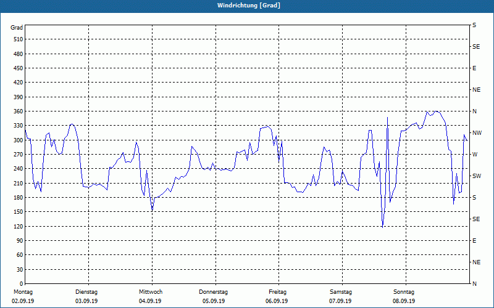Click the 'Freitag' day label
The image size is (494, 308).
click(x=277, y=292)
